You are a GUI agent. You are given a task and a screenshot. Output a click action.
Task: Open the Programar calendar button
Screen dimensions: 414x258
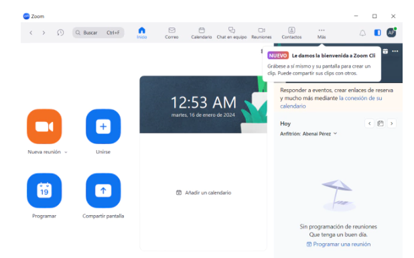pyautogui.click(x=44, y=190)
